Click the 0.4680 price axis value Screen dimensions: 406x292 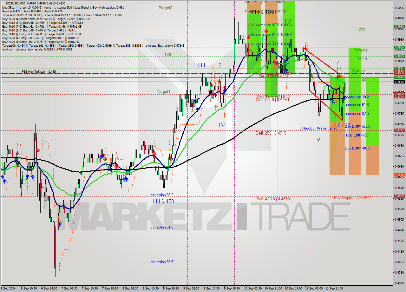[x=399, y=145]
